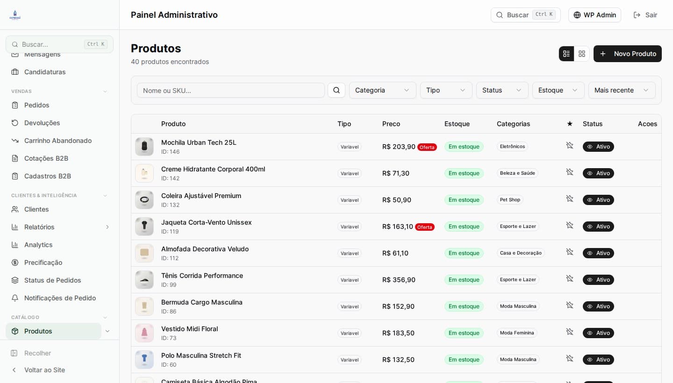
Task: Select Clientes in the sidebar menu
Action: [x=36, y=209]
